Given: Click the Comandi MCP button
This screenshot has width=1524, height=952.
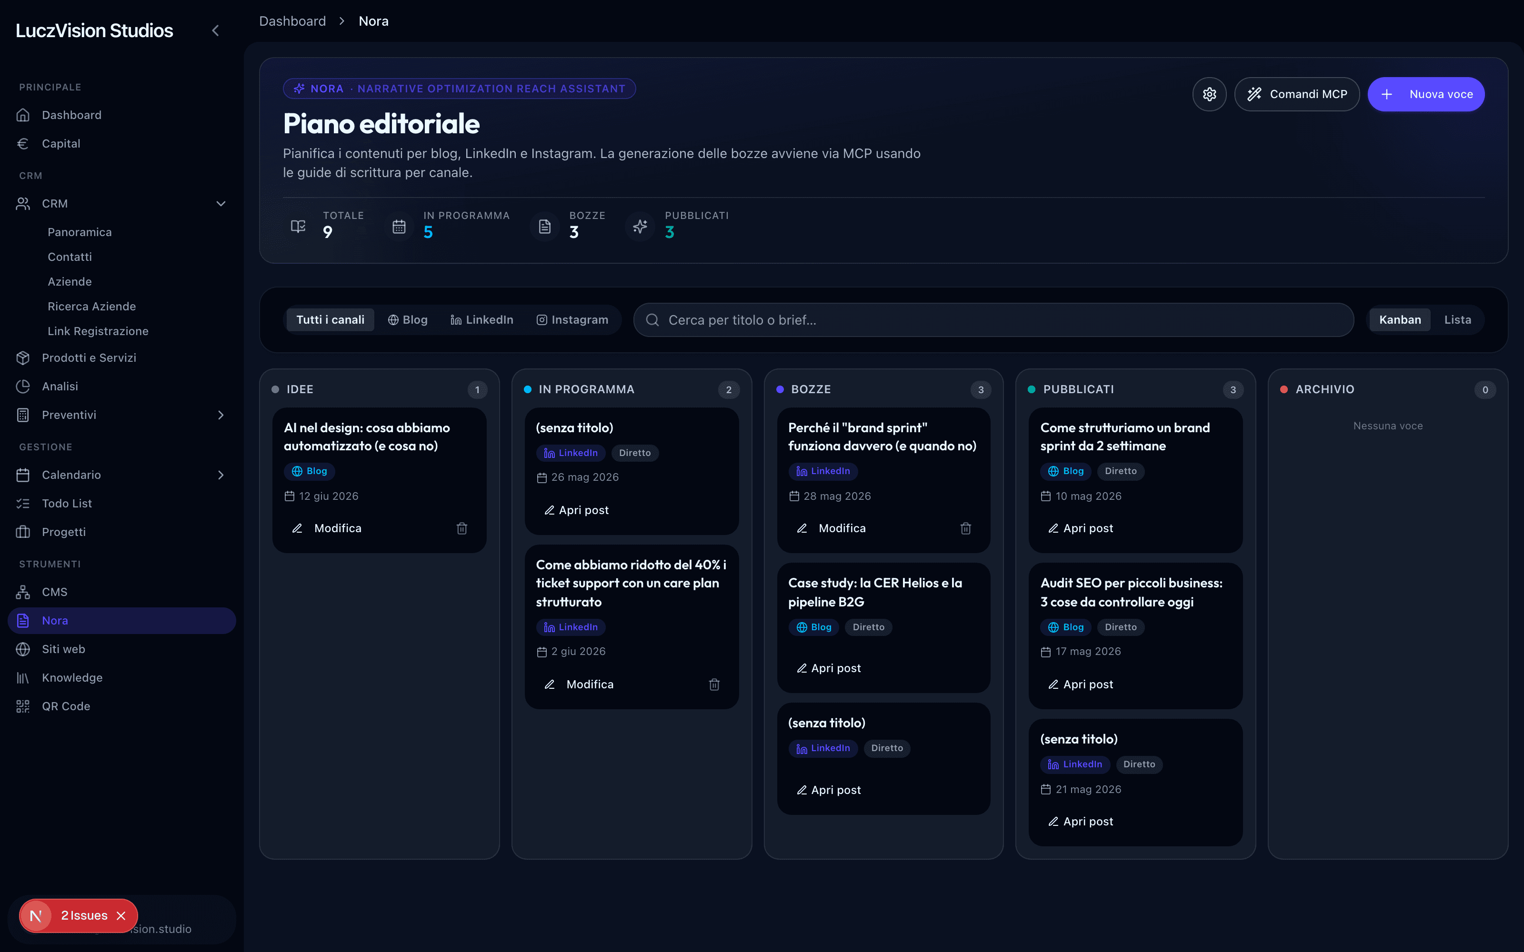Looking at the screenshot, I should (1297, 94).
